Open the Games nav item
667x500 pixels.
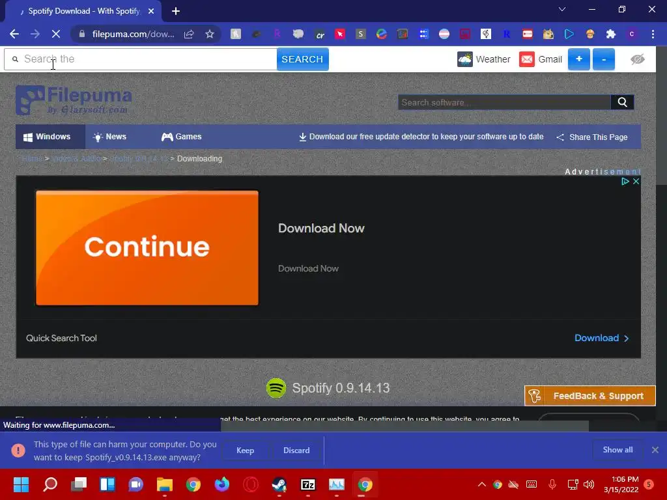click(x=181, y=137)
